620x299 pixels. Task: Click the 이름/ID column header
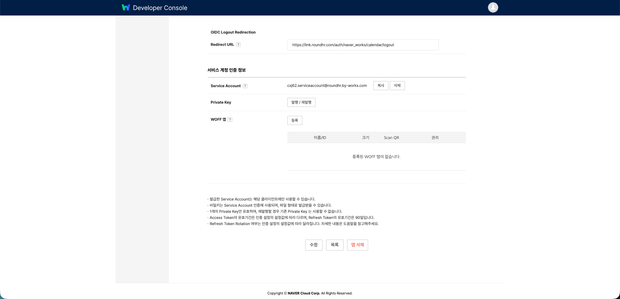(x=320, y=138)
